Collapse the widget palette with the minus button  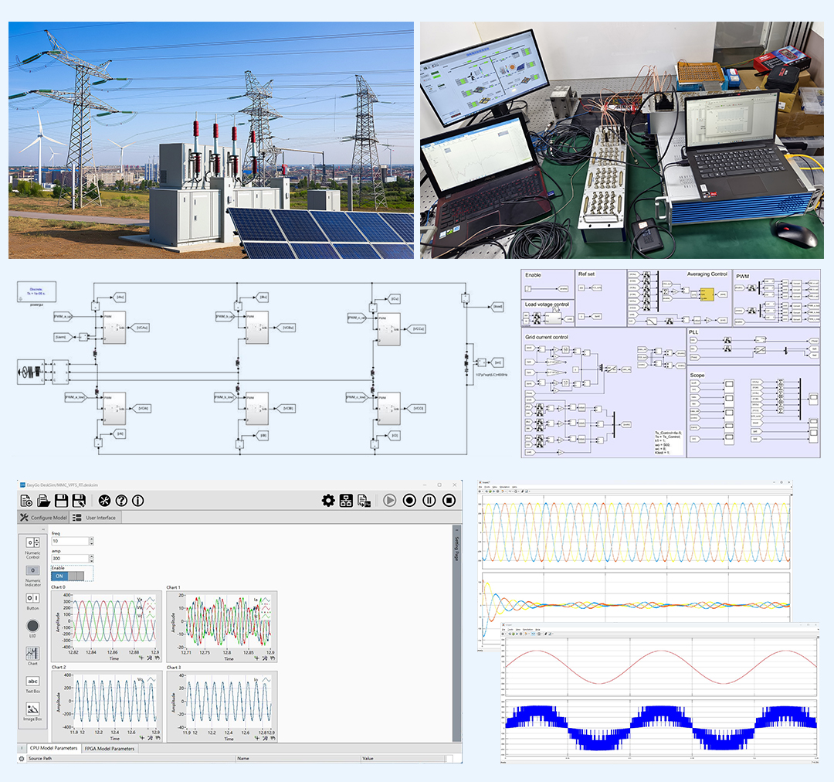[x=43, y=529]
